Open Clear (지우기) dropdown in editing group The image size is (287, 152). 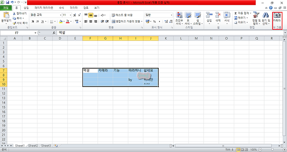247,23
